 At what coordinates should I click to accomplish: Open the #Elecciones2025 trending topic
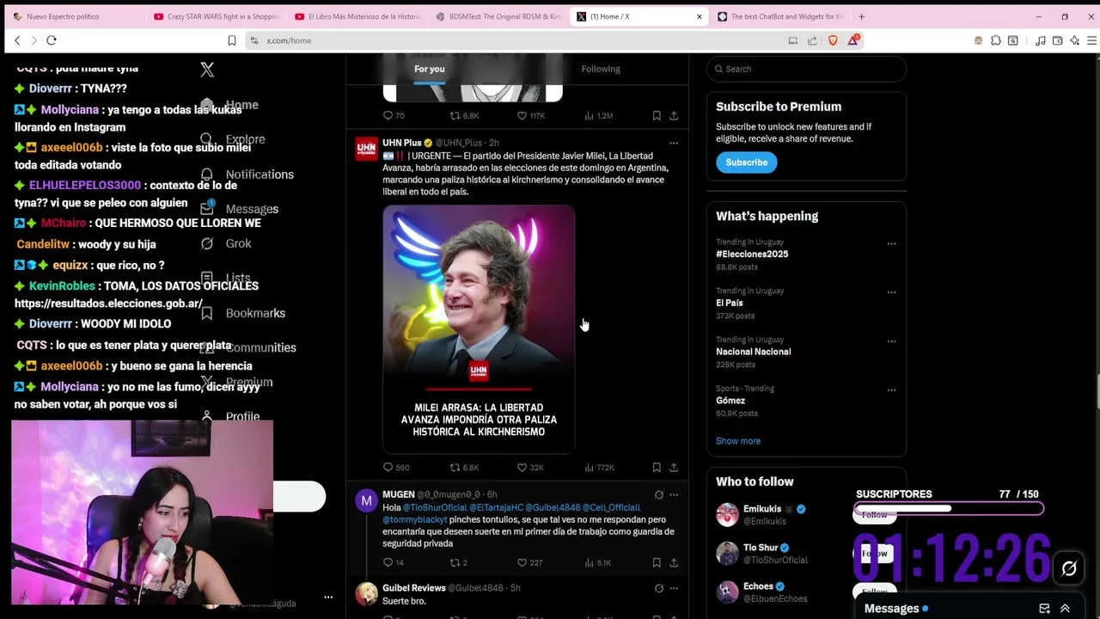coord(752,254)
